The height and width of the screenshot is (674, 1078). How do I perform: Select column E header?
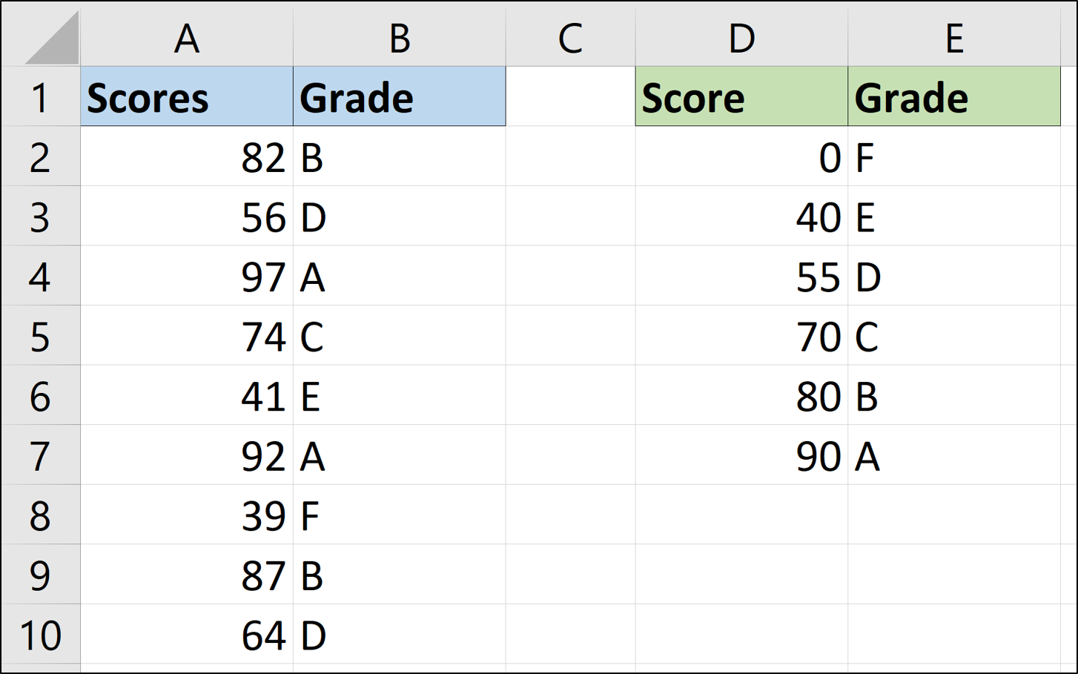[x=954, y=39]
